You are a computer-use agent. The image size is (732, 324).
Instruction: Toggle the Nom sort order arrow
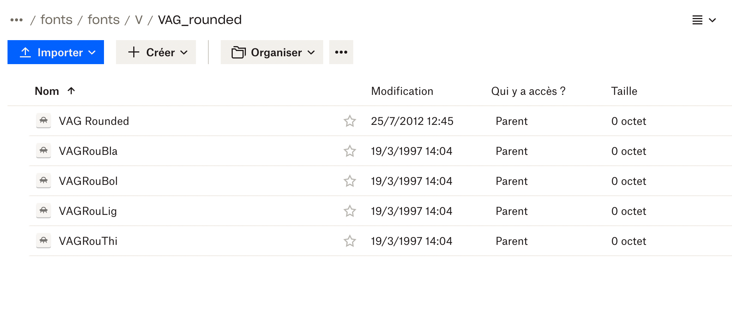pos(71,91)
